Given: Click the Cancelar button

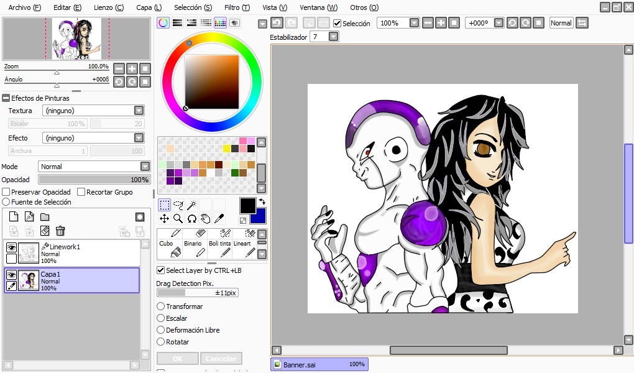Looking at the screenshot, I should pos(221,359).
